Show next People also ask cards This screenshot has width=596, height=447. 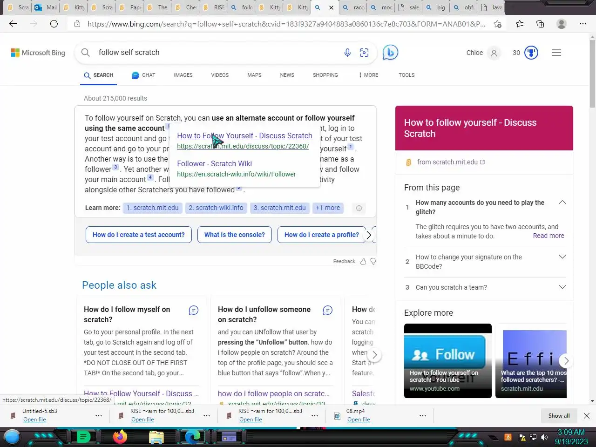coord(374,355)
